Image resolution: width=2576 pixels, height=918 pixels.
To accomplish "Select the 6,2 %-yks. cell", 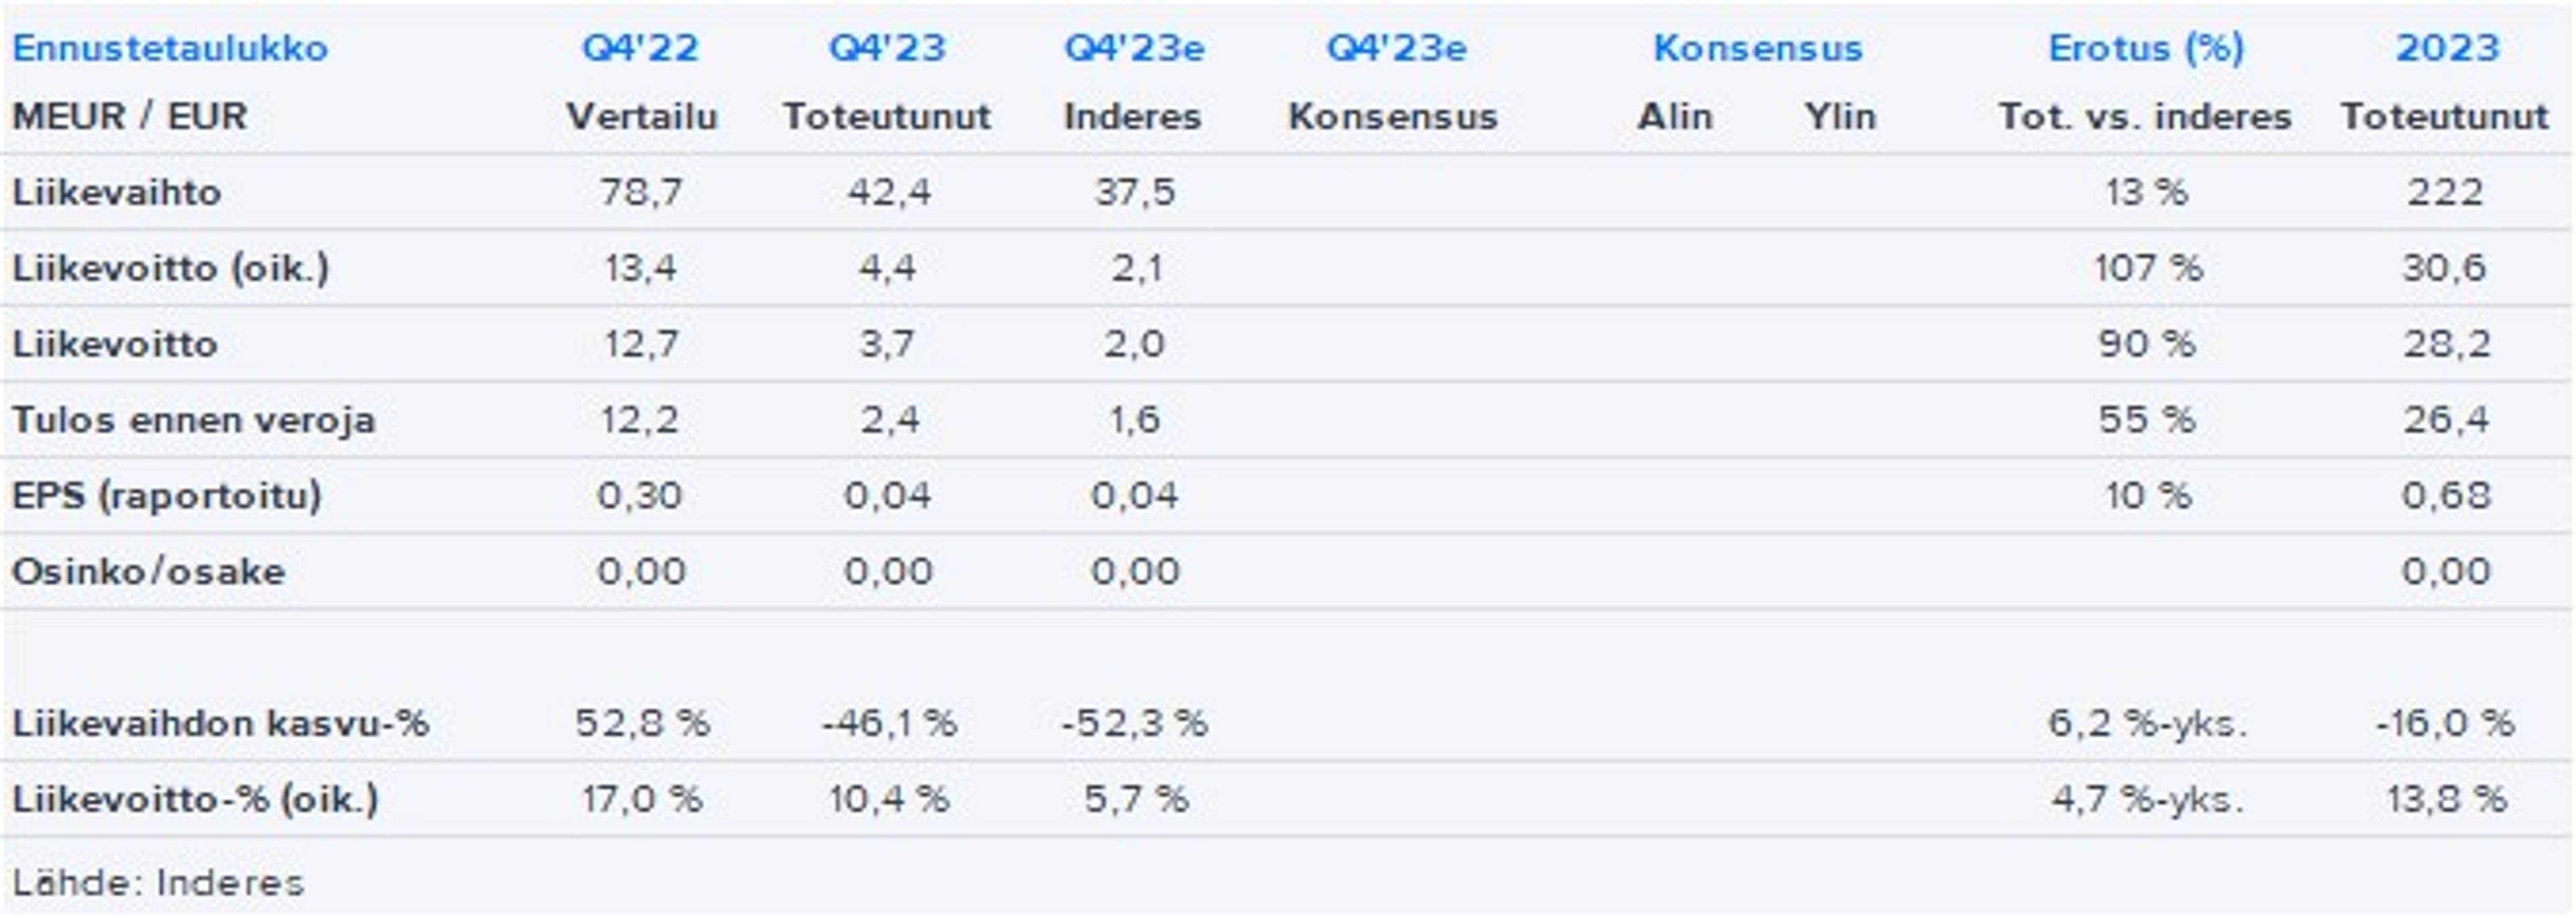I will pyautogui.click(x=2147, y=723).
